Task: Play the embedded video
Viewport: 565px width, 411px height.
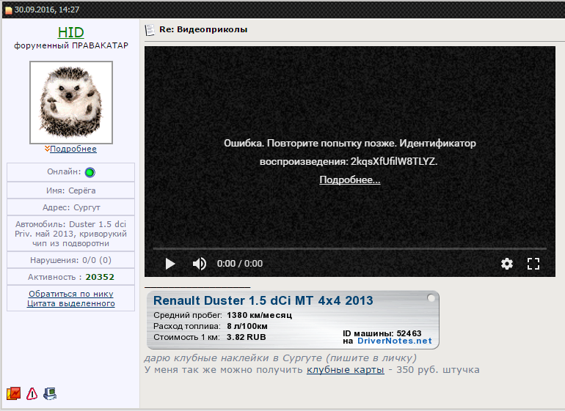Action: tap(170, 264)
